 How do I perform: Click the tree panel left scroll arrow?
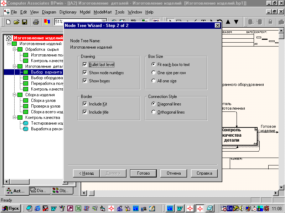[7, 181]
